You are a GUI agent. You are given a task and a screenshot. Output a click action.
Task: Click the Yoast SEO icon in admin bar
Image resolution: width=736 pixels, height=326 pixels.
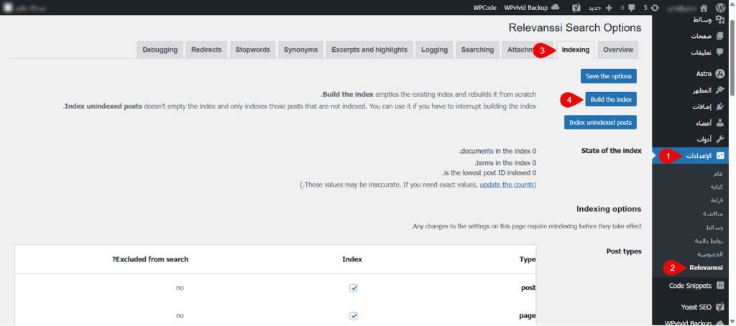click(x=576, y=7)
